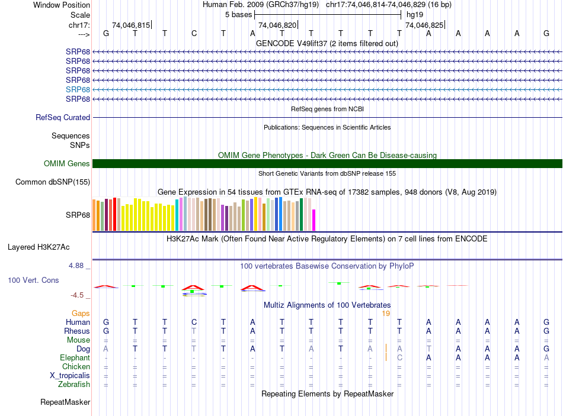The width and height of the screenshot is (563, 416).
Task: Click the magenta bar ending the GTEx chart
Action: point(314,220)
